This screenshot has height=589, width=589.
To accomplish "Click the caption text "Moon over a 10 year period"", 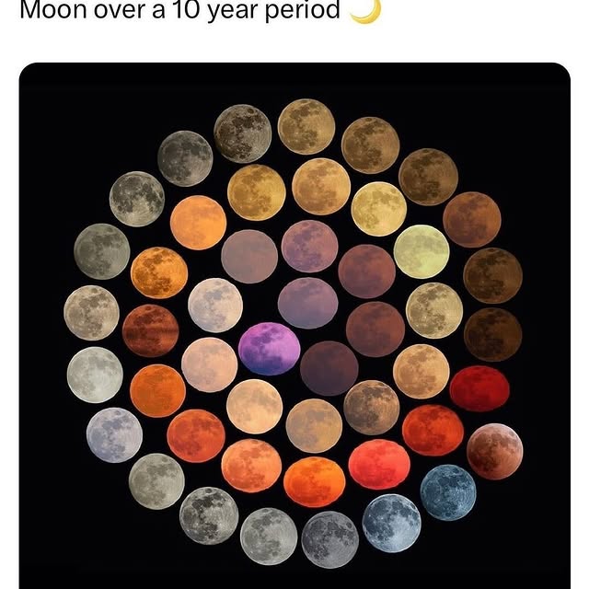I will pyautogui.click(x=179, y=10).
